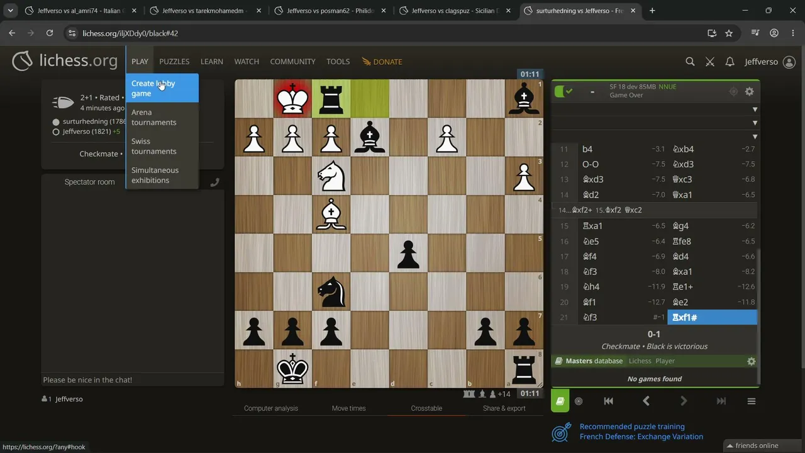Switch to Share & export tab

504,408
